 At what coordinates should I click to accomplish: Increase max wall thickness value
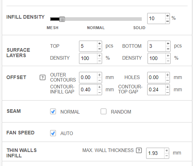(x=167, y=151)
